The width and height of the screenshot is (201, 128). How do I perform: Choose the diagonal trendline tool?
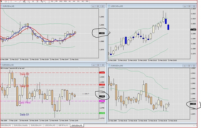[x=20, y=1]
